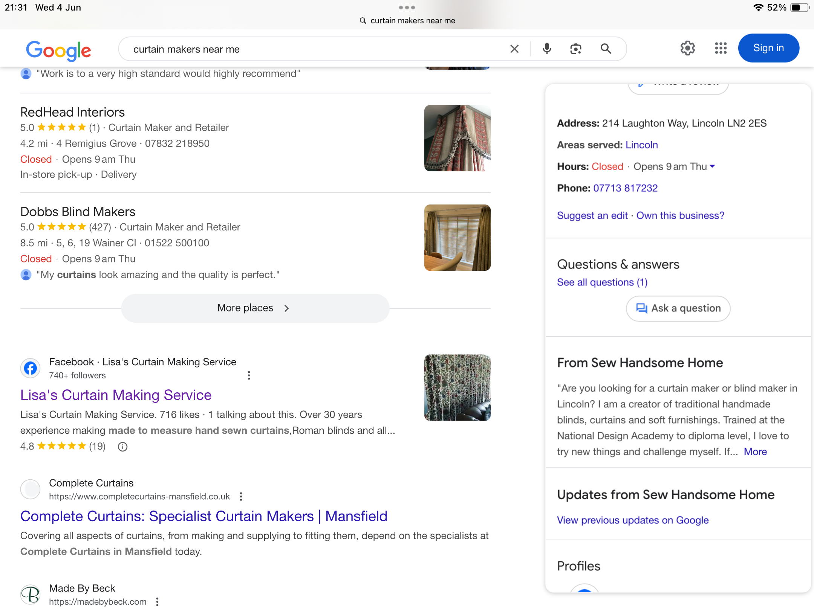Click Suggest an edit link

[592, 216]
